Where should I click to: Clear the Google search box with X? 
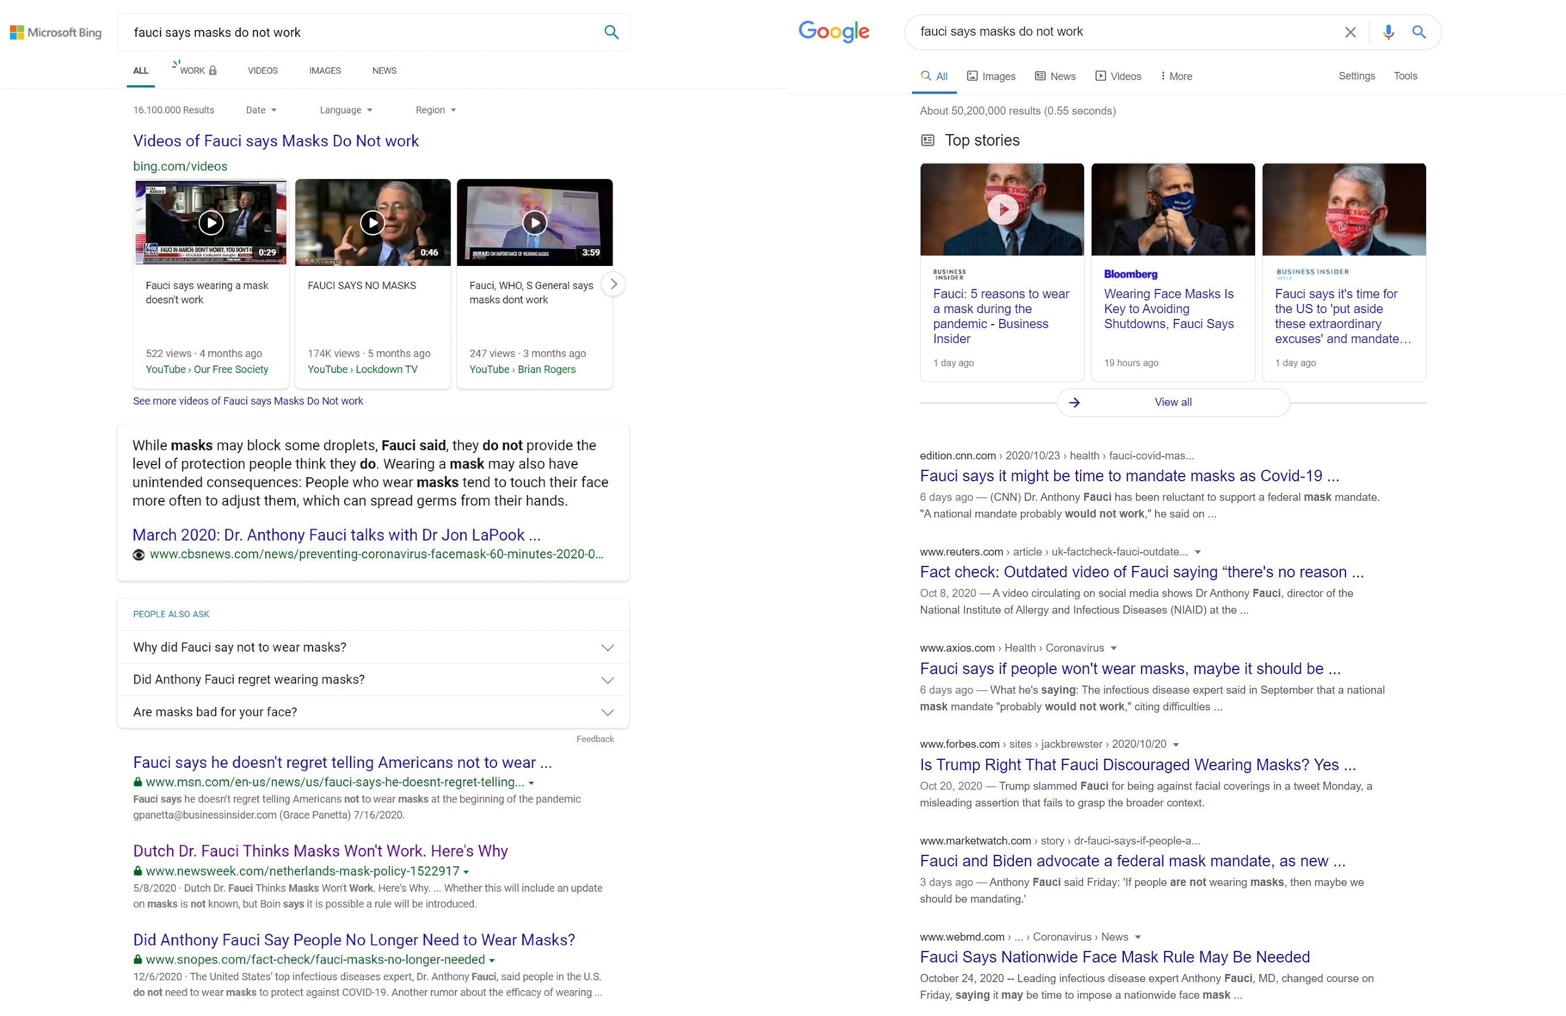[x=1350, y=32]
